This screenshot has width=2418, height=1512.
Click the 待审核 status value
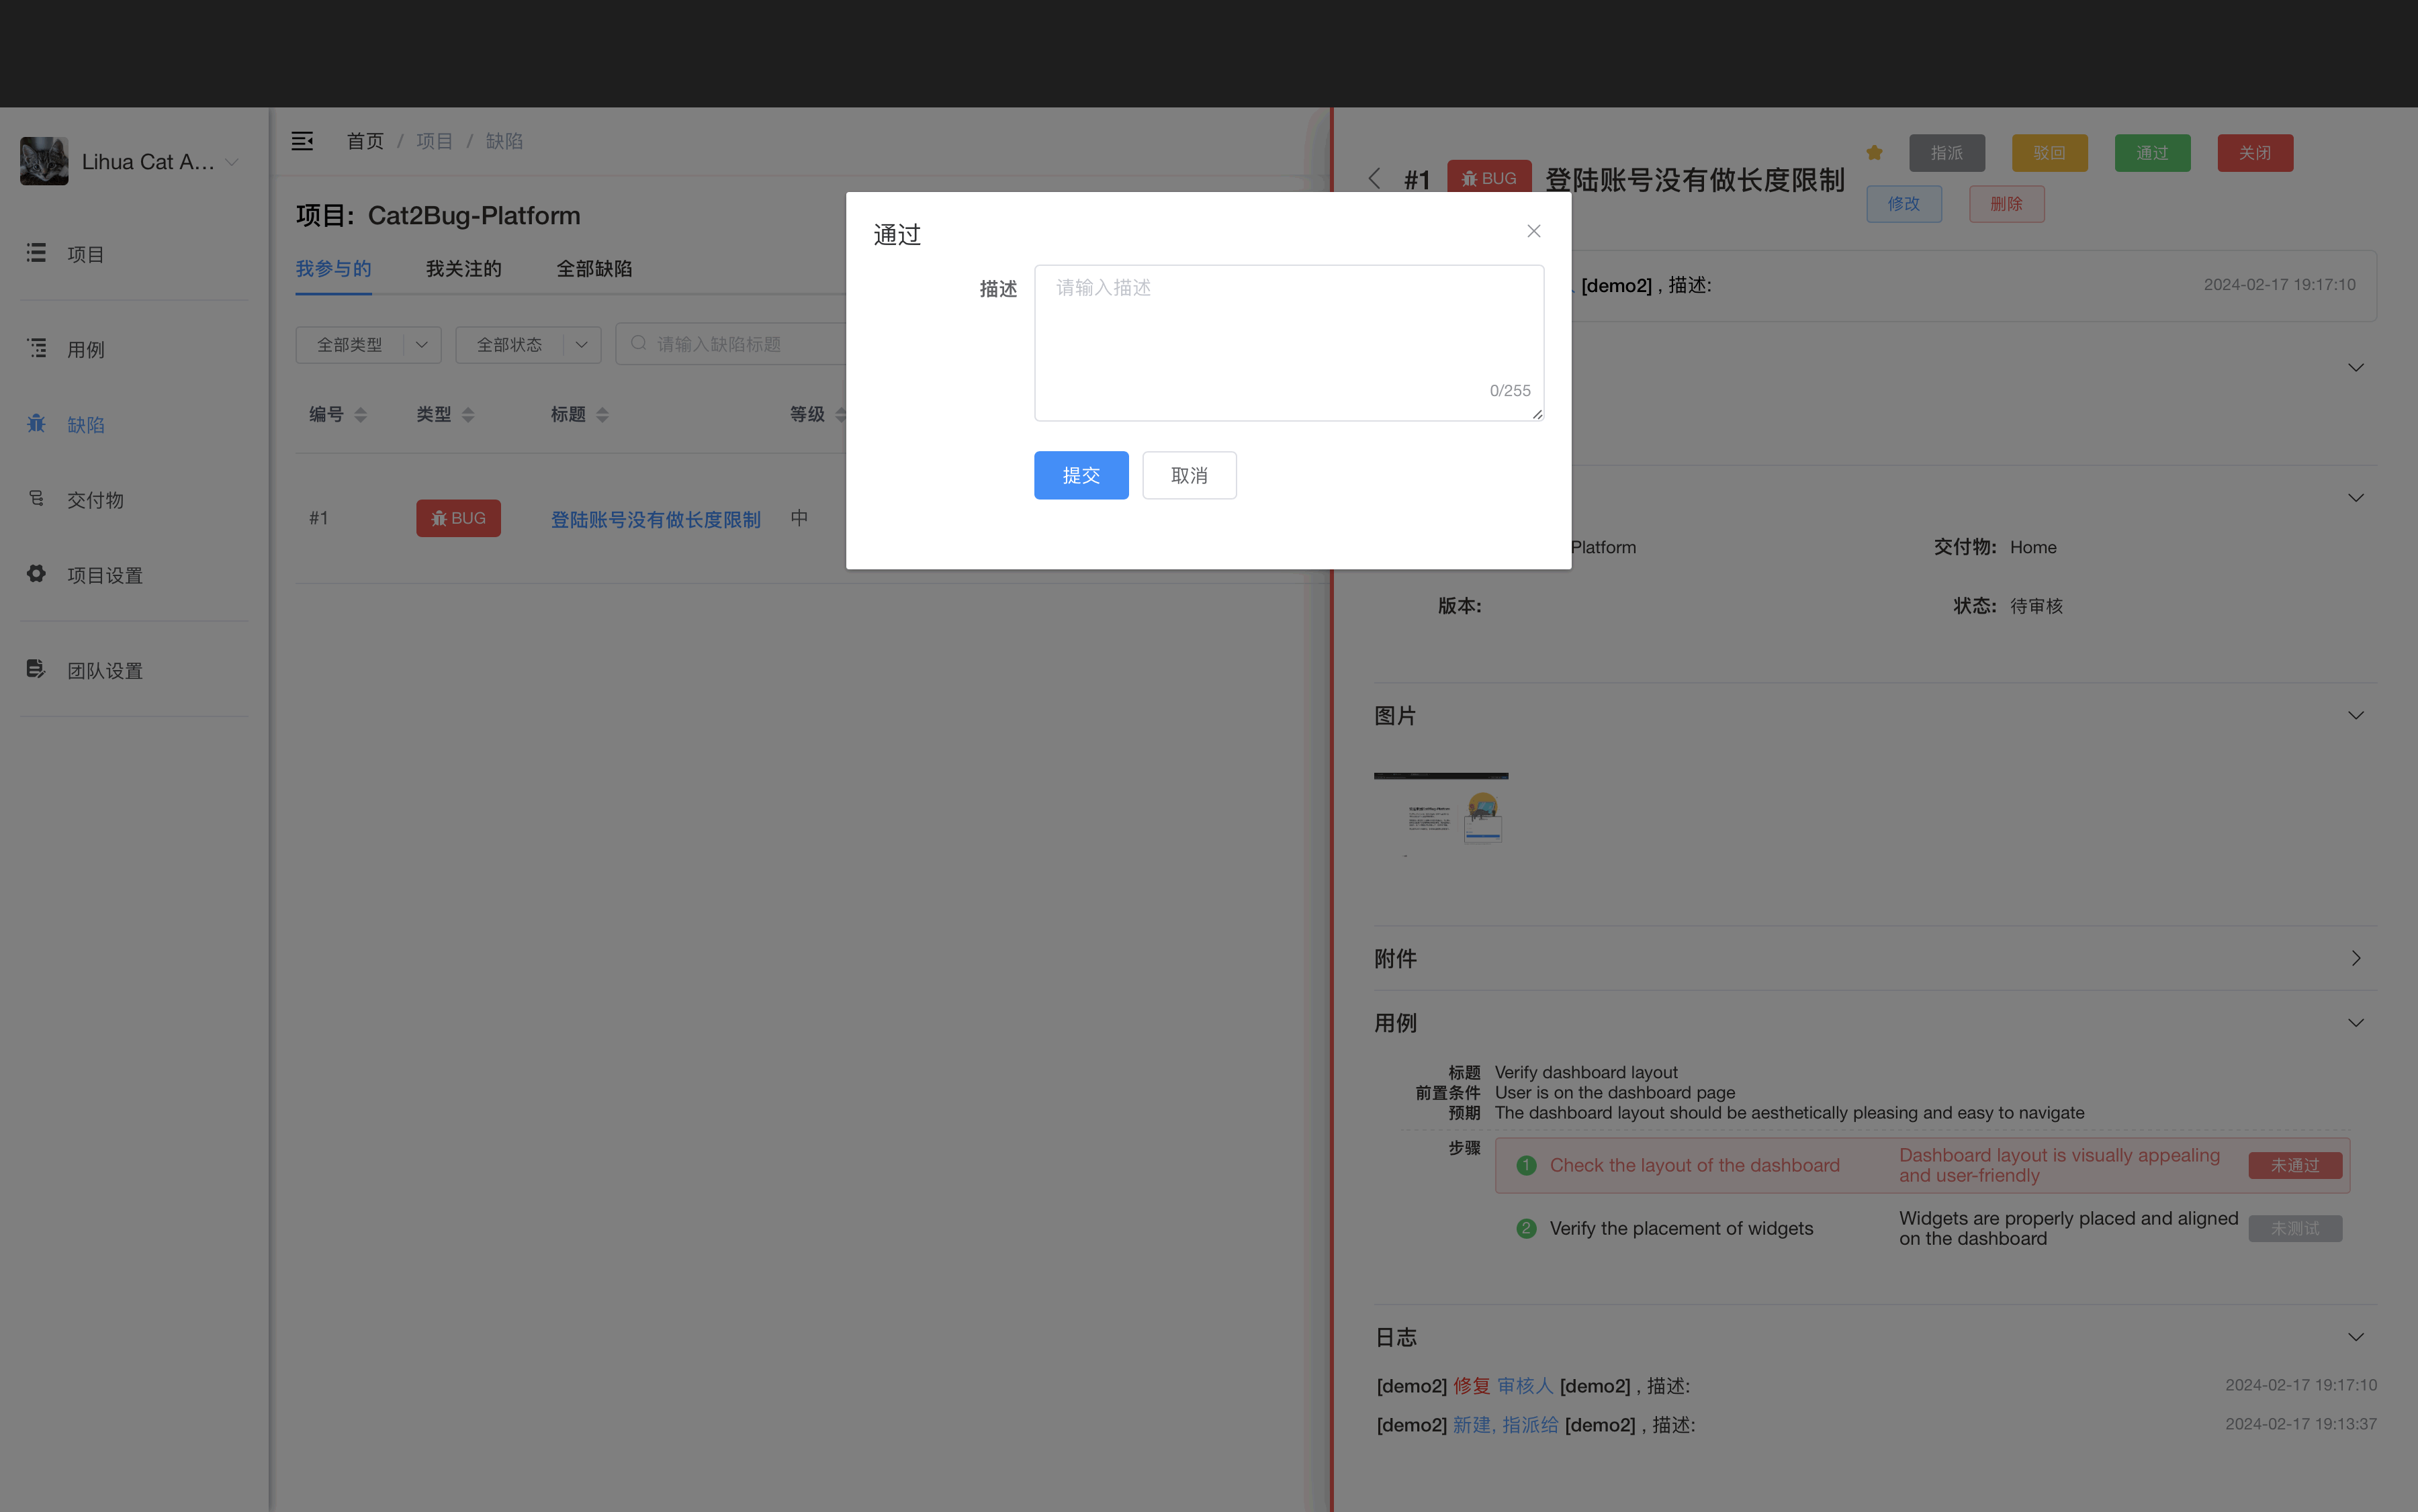(x=2036, y=606)
